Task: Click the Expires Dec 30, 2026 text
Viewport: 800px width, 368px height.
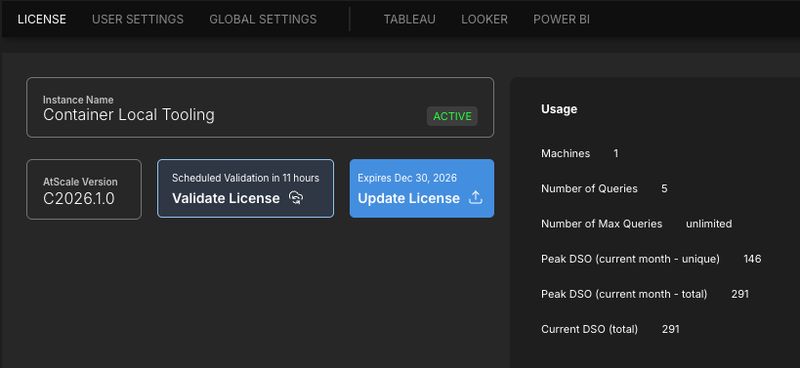Action: (407, 178)
